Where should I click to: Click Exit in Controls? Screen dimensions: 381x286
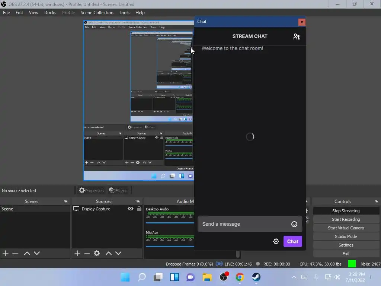tap(346, 254)
